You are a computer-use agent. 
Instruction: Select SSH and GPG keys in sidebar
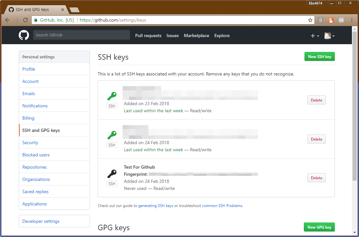[x=54, y=130]
